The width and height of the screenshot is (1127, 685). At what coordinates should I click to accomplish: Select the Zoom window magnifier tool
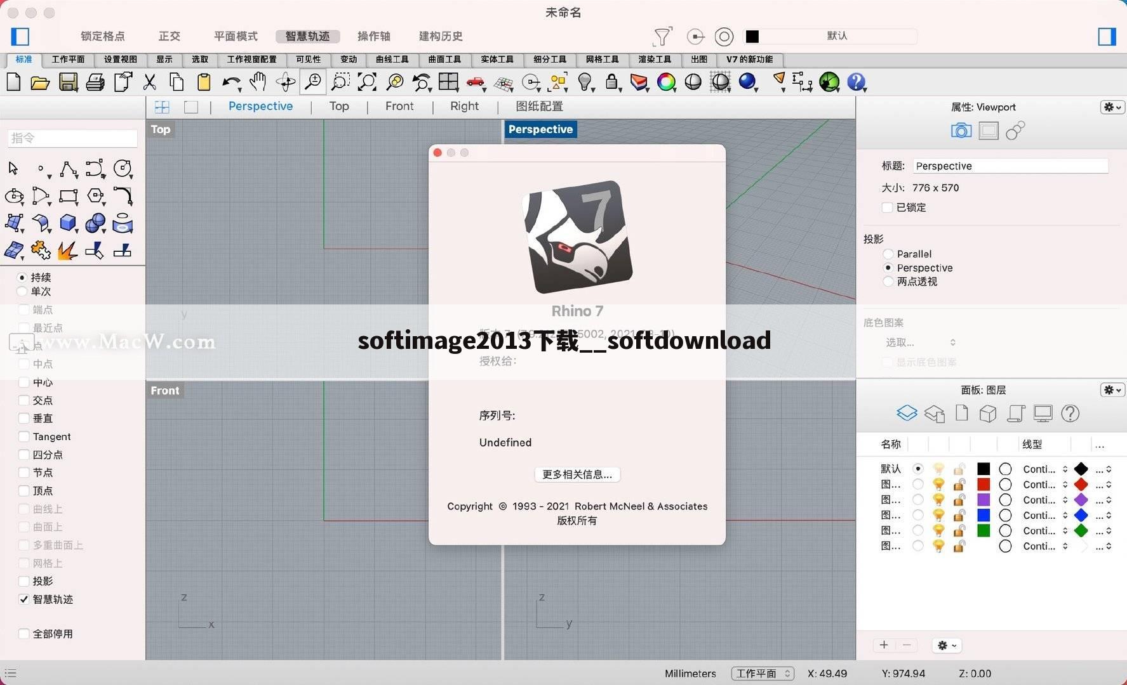[x=340, y=82]
